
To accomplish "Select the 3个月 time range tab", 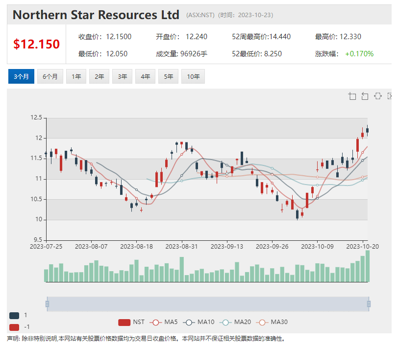I will (21, 76).
